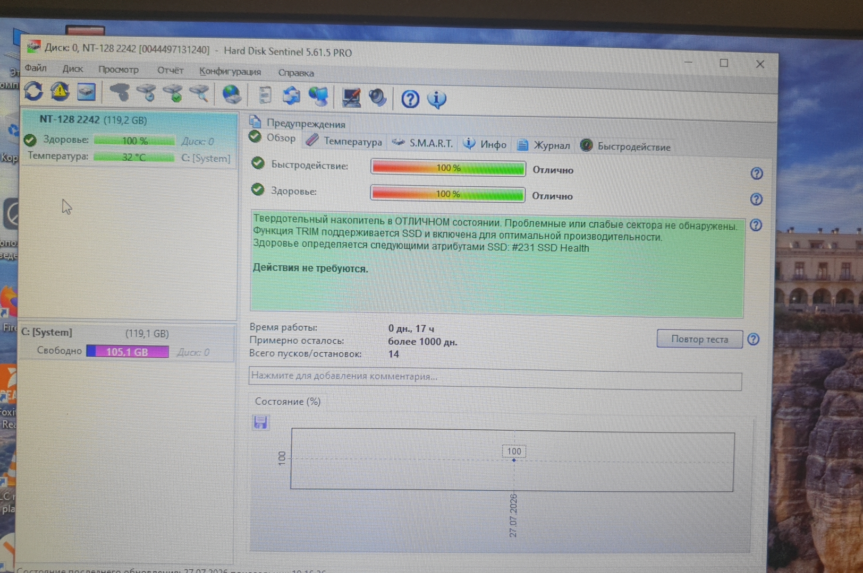This screenshot has width=863, height=573.
Task: Click the help icon beside the green status text
Action: (756, 225)
